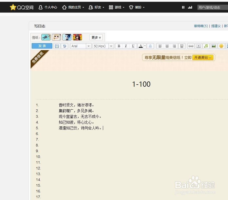Click list number 17.
Image resolution: width=228 pixels, height=200 pixels.
[x=38, y=197]
